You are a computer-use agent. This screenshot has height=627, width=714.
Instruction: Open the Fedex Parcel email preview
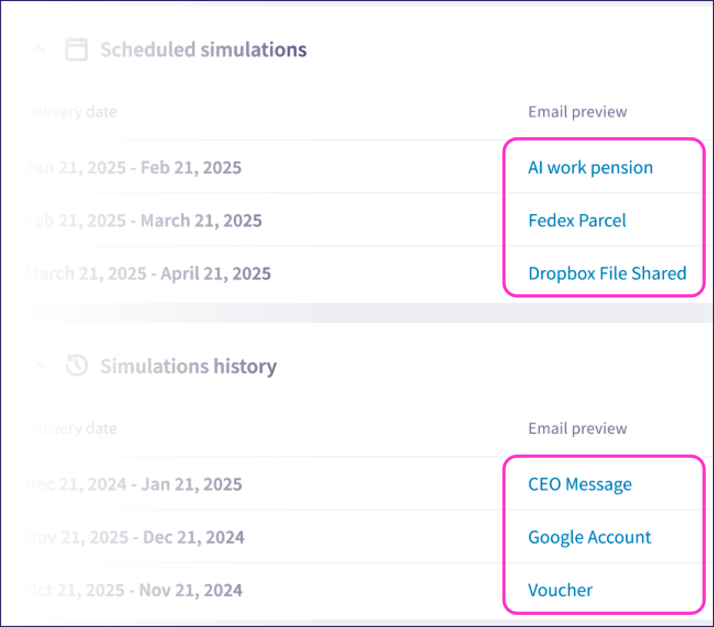[577, 221]
